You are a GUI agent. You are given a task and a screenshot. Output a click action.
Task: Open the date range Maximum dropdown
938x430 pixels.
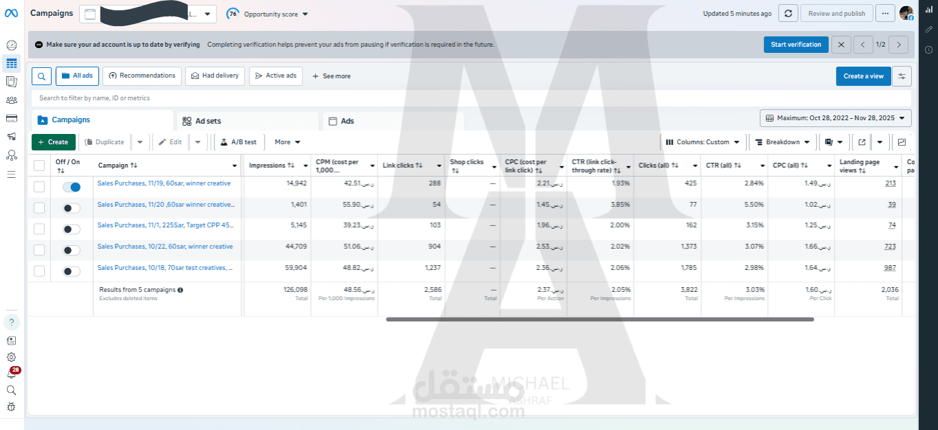point(836,118)
